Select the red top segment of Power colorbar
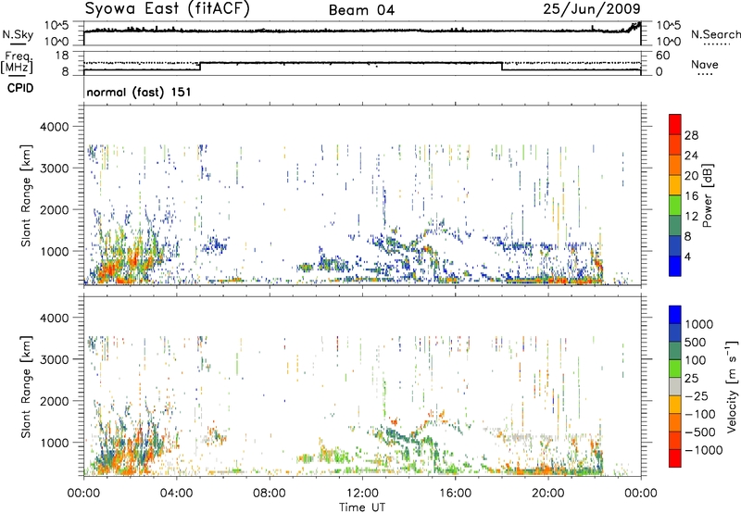 pos(675,124)
